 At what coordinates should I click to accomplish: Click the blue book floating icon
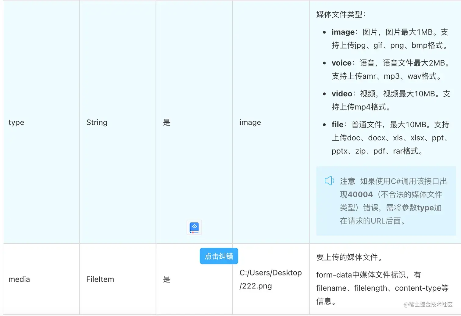(x=194, y=228)
